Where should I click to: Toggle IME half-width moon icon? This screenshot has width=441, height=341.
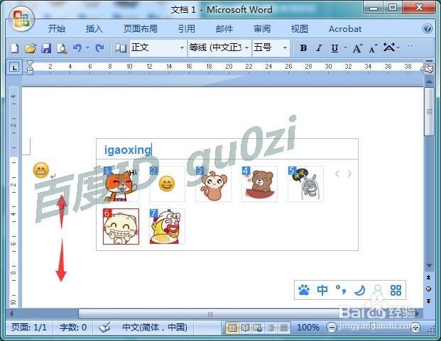point(359,290)
